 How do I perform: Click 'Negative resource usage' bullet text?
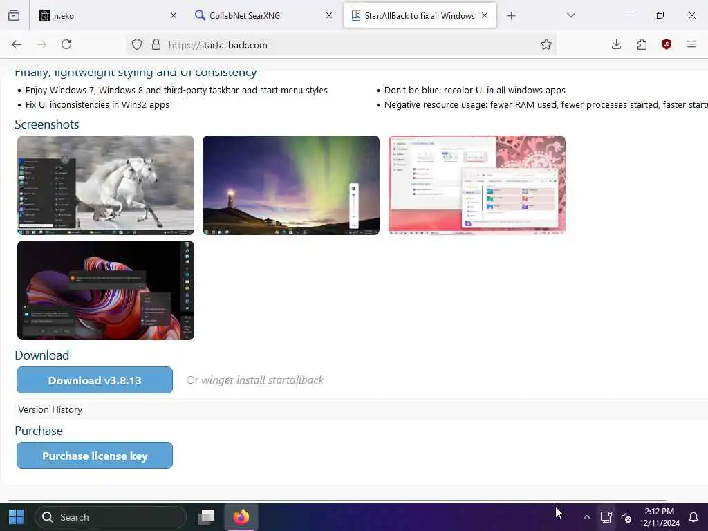click(546, 105)
